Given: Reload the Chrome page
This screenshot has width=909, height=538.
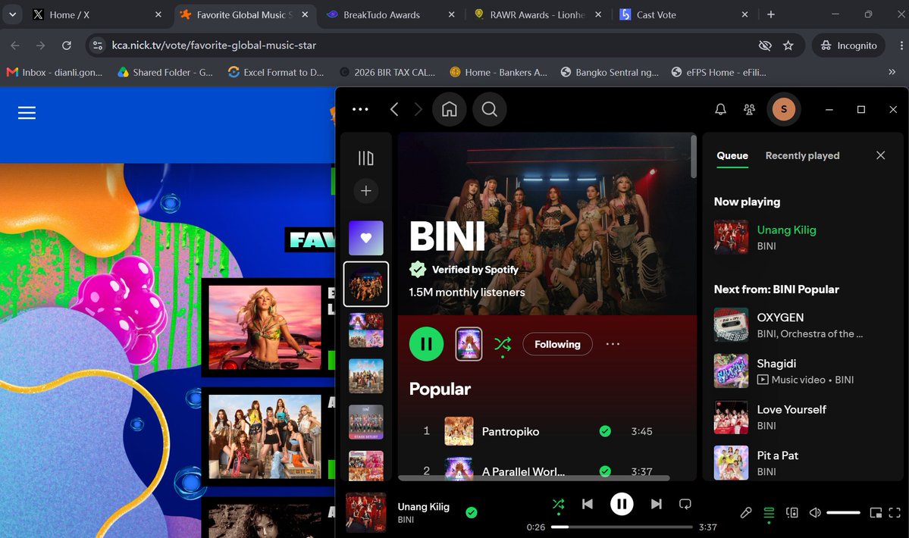Looking at the screenshot, I should 67,45.
